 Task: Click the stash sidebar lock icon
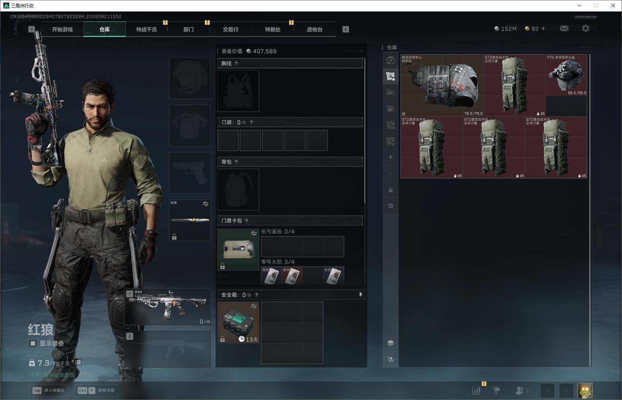(391, 190)
